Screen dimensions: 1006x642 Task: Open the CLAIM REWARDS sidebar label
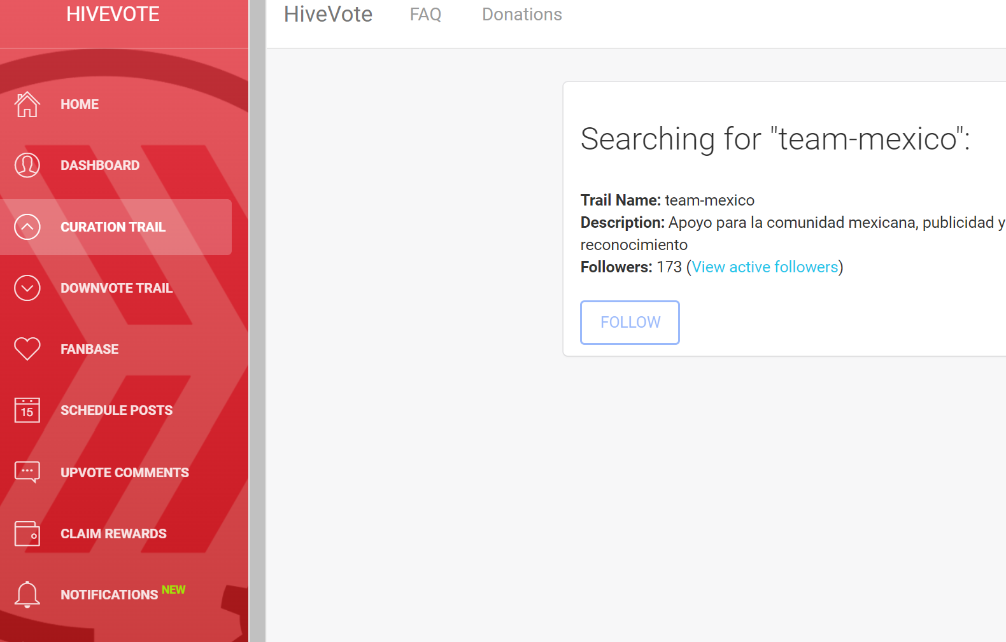(113, 534)
